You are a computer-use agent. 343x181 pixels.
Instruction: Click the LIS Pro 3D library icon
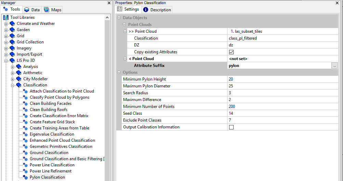[x=12, y=60]
